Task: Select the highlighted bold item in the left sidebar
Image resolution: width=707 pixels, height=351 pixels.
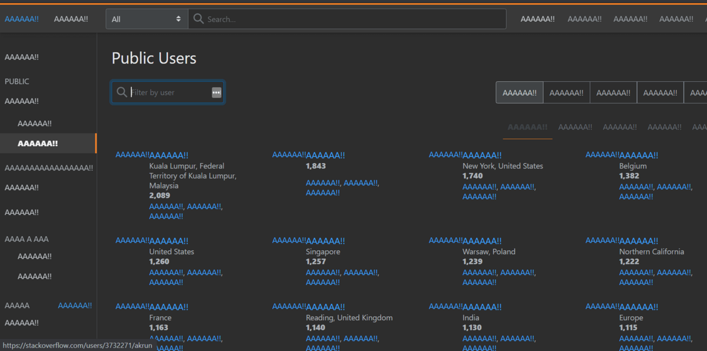Action: pyautogui.click(x=38, y=143)
